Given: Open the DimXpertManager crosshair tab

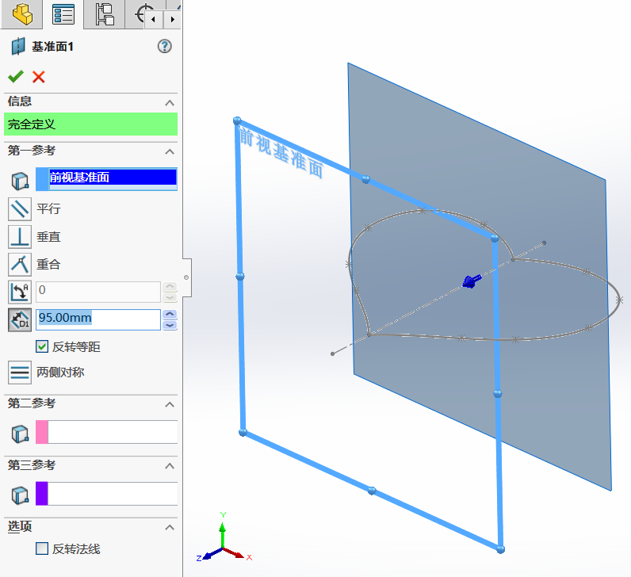Looking at the screenshot, I should (141, 14).
